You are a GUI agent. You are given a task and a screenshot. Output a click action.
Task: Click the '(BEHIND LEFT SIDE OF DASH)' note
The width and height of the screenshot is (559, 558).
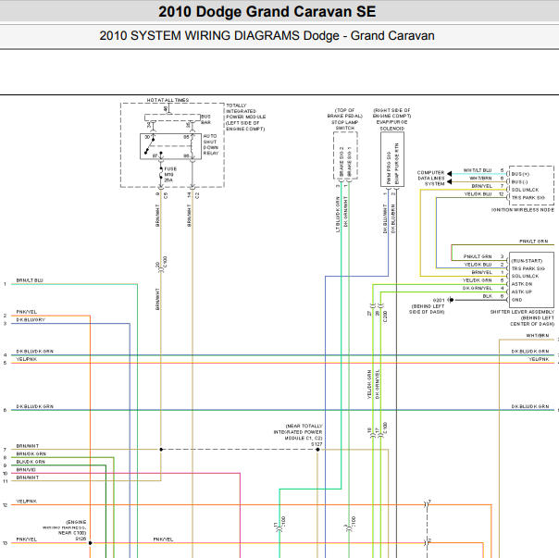click(428, 309)
